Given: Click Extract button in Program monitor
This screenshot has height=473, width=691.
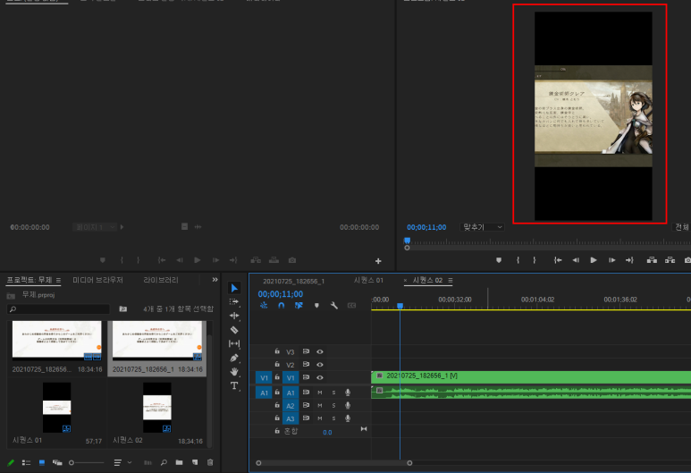Looking at the screenshot, I should 670,260.
